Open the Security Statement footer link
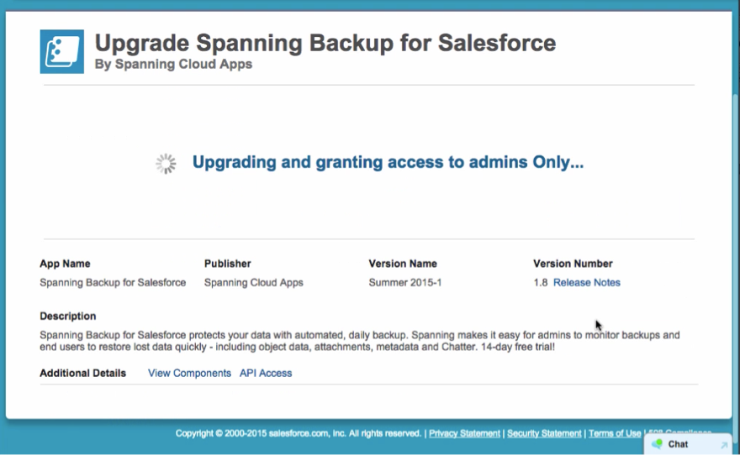Screen dimensions: 740x455 click(544, 433)
